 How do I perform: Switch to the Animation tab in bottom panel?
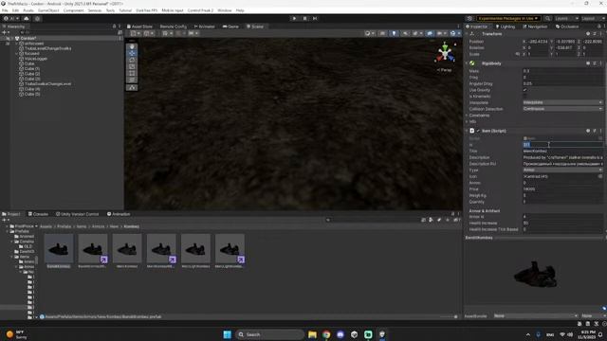tap(119, 214)
